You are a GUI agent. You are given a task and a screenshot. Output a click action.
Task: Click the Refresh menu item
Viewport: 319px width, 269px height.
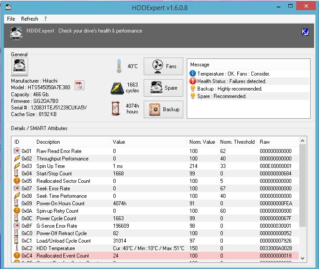click(29, 19)
